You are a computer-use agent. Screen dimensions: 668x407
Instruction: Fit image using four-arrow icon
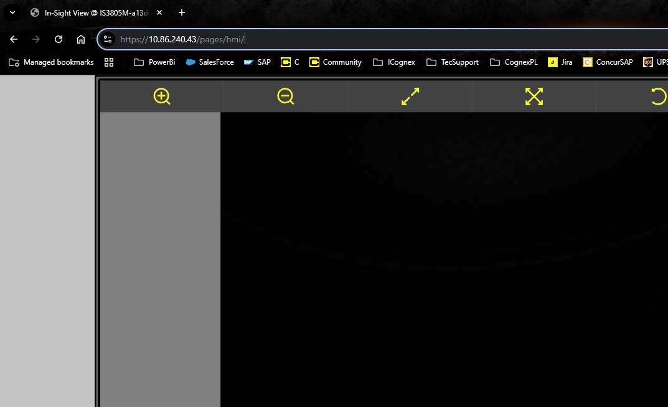pyautogui.click(x=534, y=96)
